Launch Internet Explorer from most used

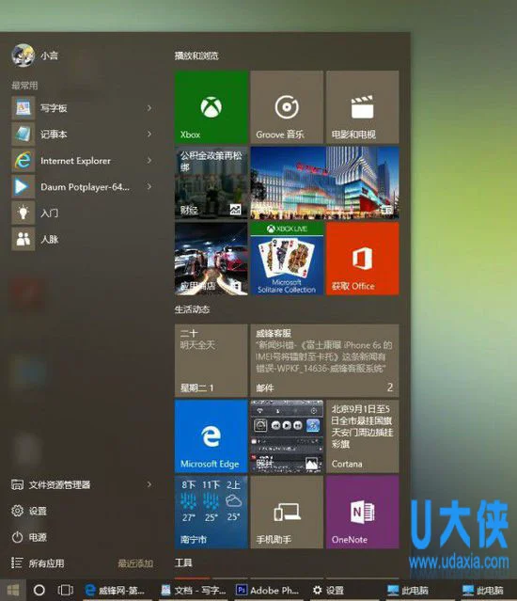(85, 161)
